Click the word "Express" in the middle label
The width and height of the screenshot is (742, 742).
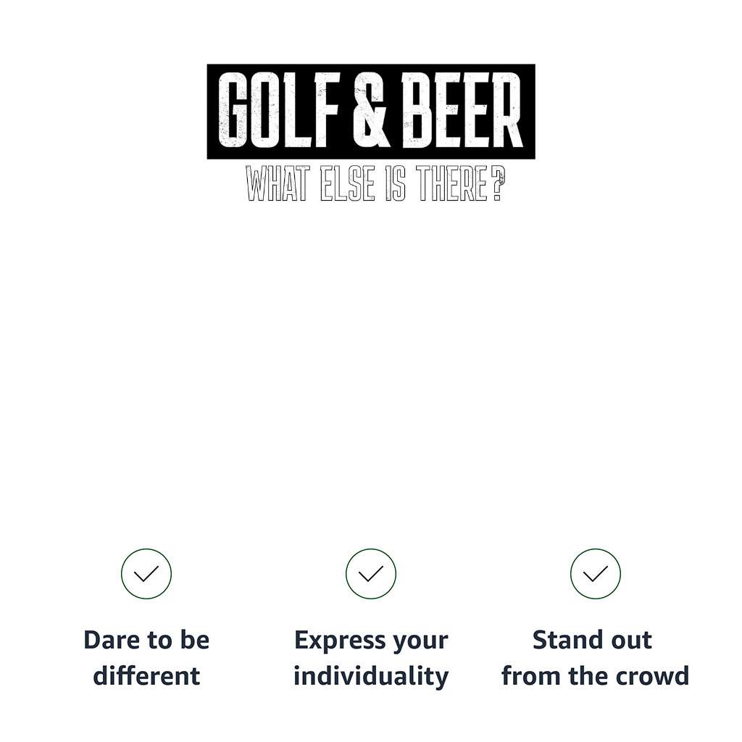point(340,641)
